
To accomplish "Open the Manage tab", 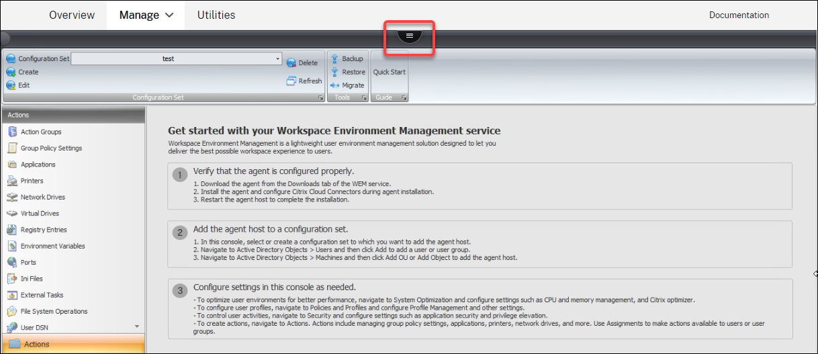I will point(146,15).
